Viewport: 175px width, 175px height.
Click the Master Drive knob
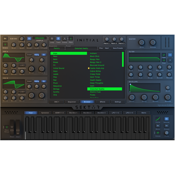[x=141, y=42]
